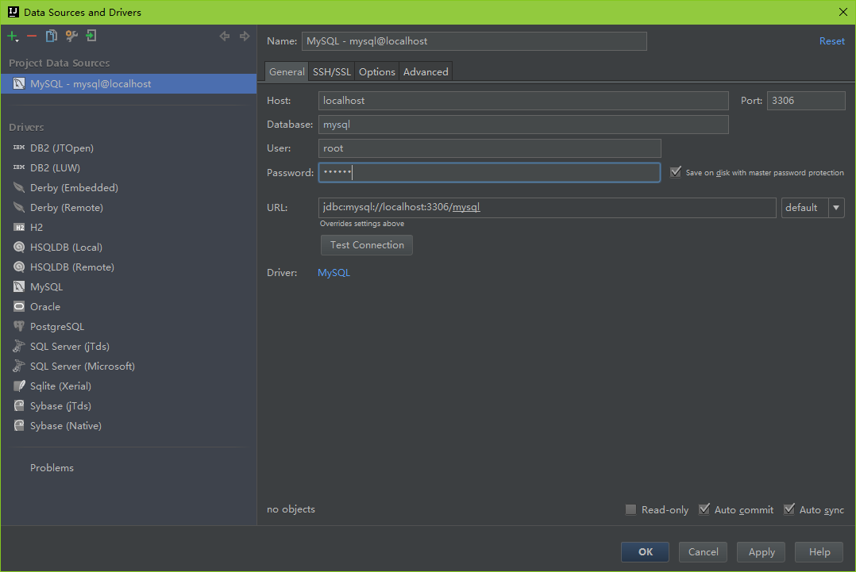Viewport: 856px width, 572px height.
Task: Uncheck Save on disk with master password
Action: (676, 172)
